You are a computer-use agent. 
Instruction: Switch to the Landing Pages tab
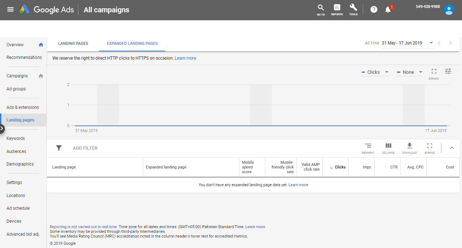[73, 43]
